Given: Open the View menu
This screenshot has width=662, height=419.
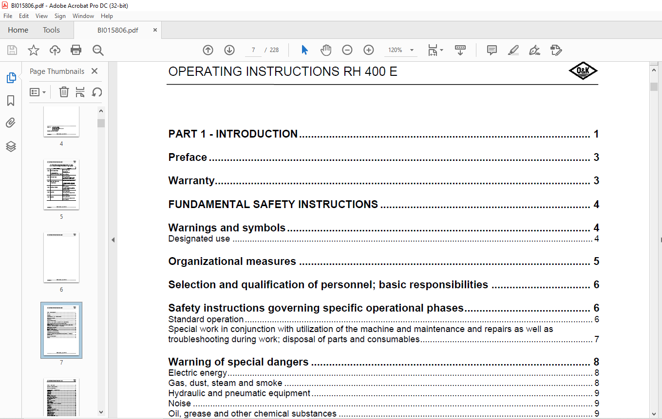Looking at the screenshot, I should tap(42, 16).
